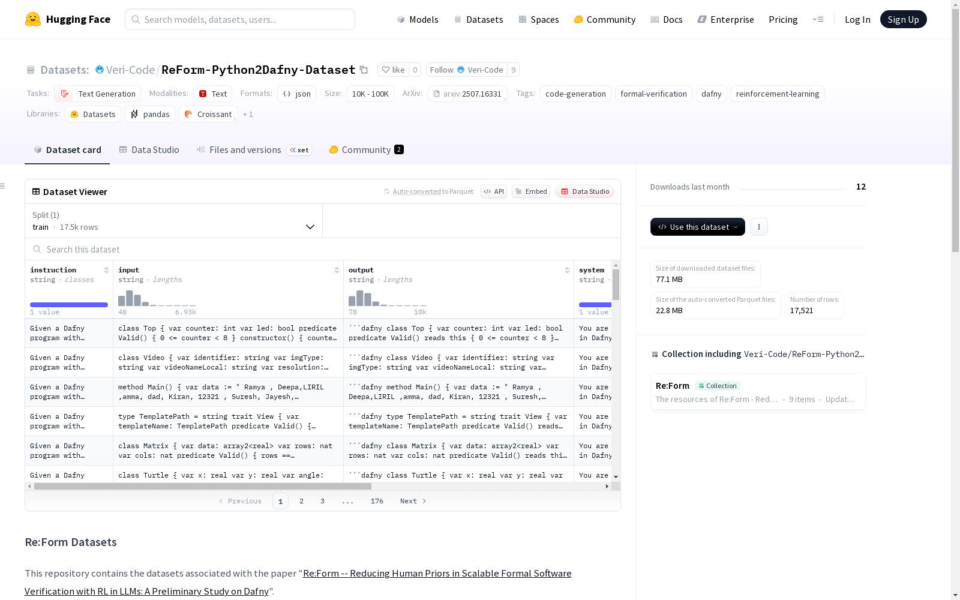This screenshot has height=600, width=960.
Task: Open the Pricing page
Action: coord(783,19)
